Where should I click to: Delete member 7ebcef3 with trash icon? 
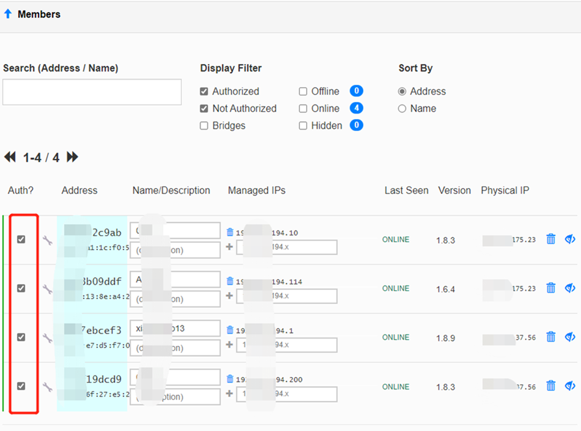pos(551,337)
